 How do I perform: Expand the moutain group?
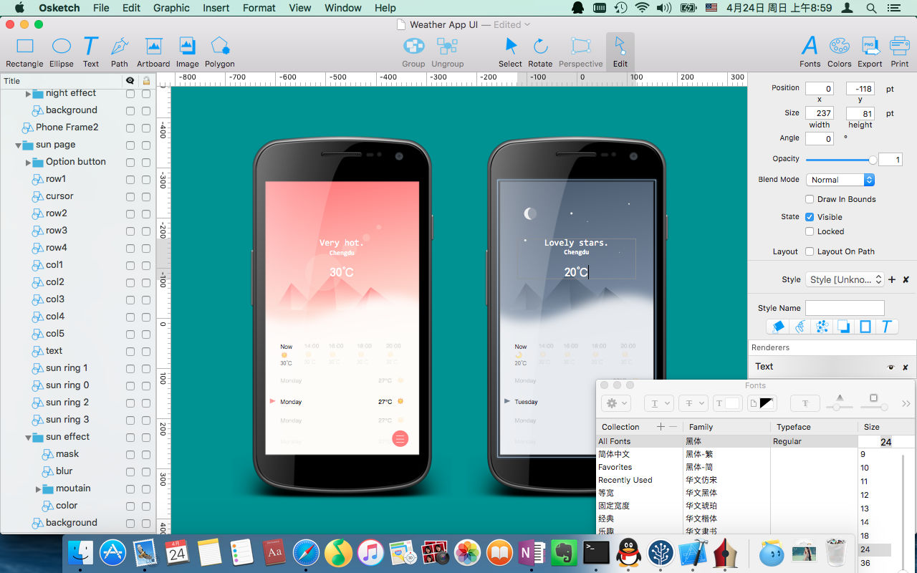click(x=39, y=488)
